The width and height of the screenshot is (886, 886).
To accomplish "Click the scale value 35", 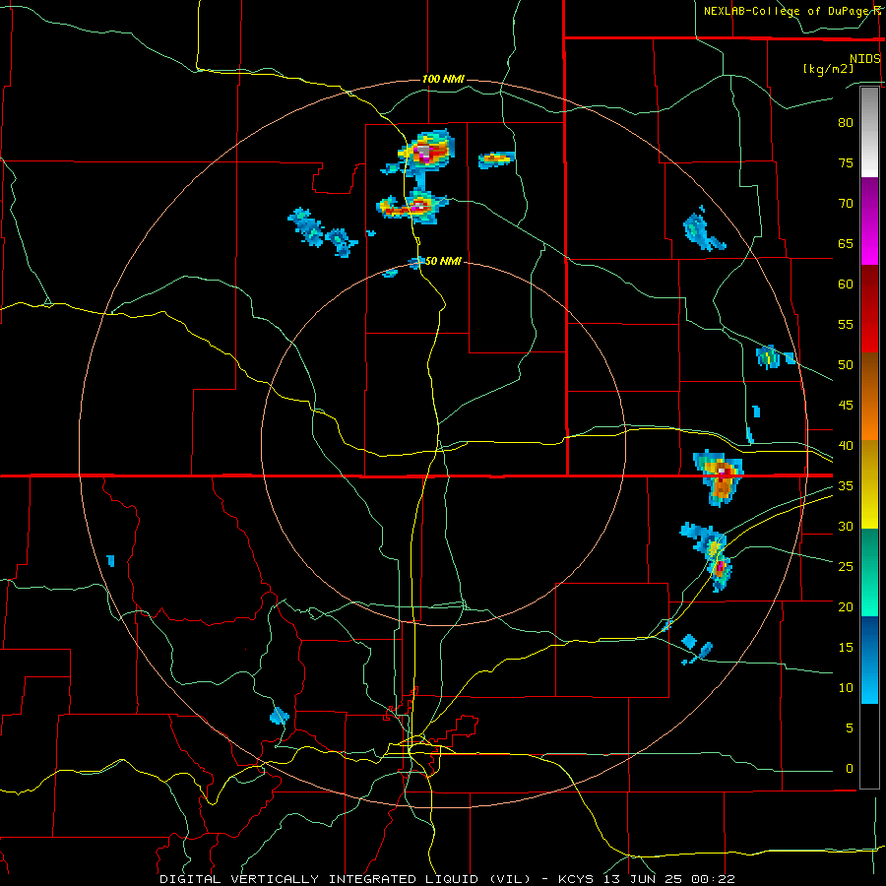I will pyautogui.click(x=846, y=486).
